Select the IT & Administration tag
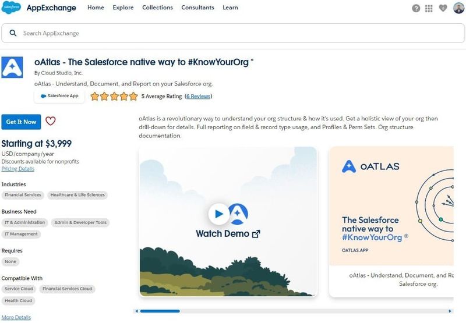 click(x=24, y=222)
